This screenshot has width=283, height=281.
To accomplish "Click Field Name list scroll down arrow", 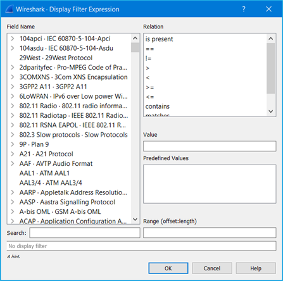I will coord(135,219).
